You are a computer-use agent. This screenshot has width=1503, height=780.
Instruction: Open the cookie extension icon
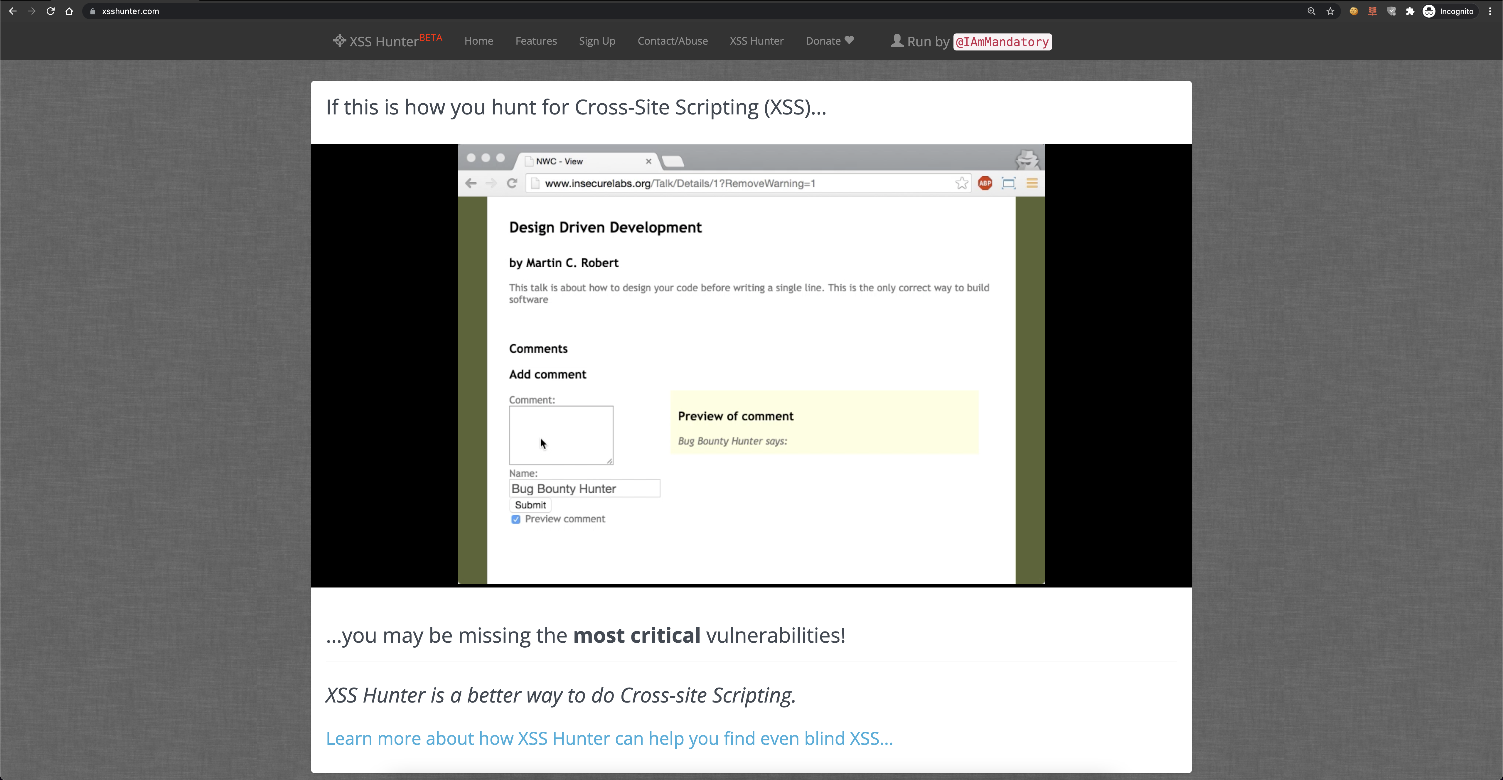pos(1354,11)
